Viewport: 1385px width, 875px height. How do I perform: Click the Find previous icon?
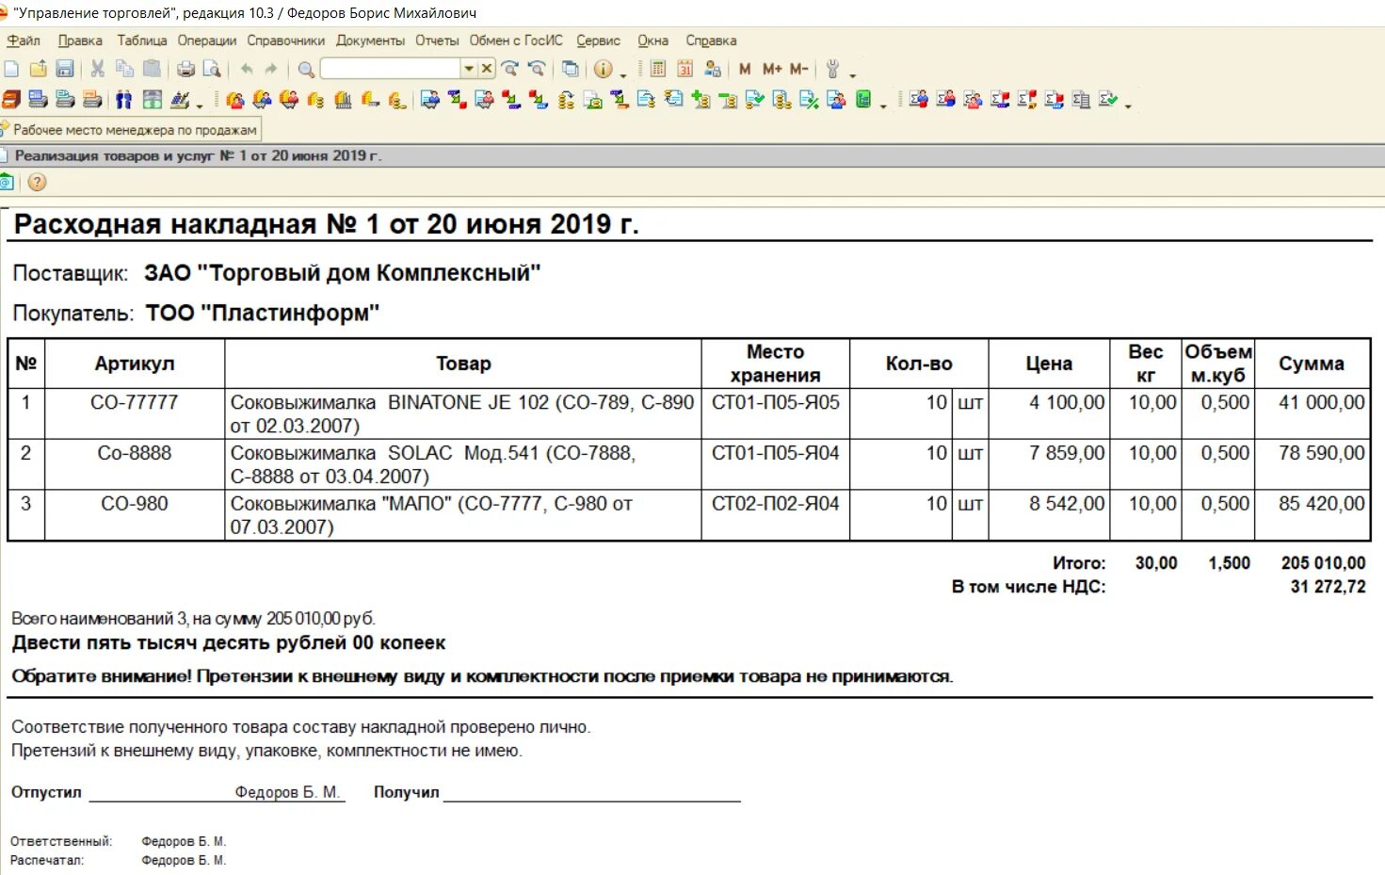point(536,69)
